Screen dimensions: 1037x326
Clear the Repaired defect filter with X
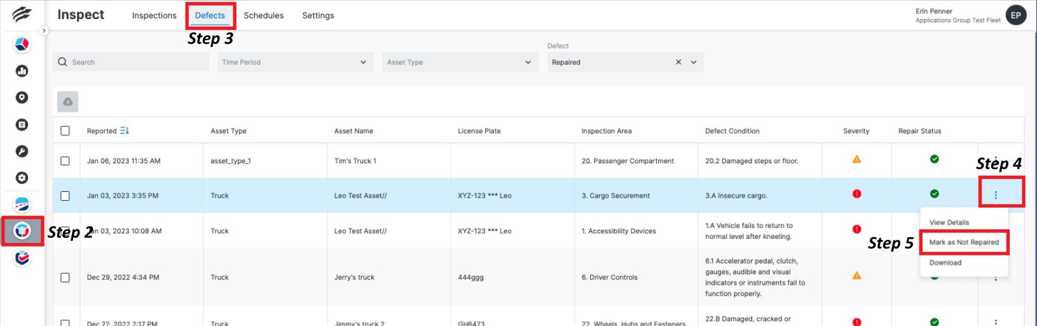[x=678, y=62]
